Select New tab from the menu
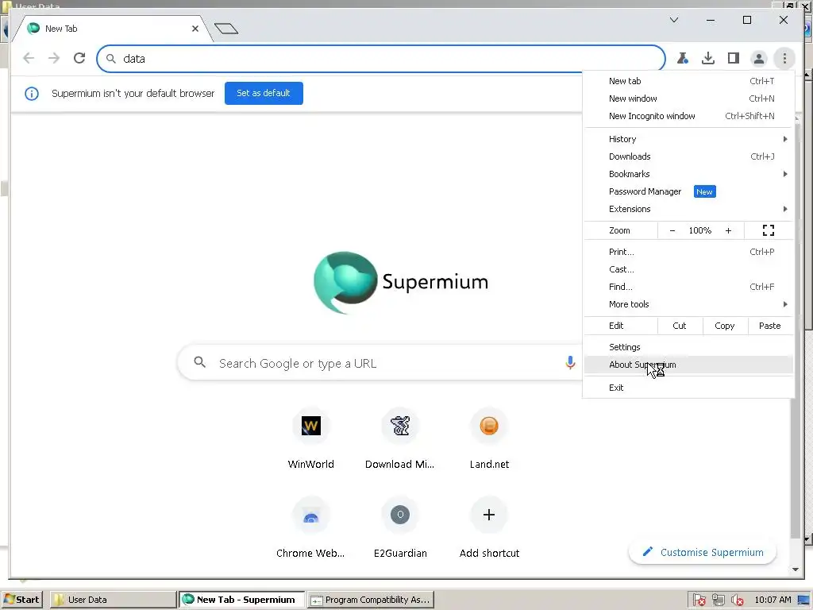This screenshot has width=813, height=610. click(x=688, y=81)
